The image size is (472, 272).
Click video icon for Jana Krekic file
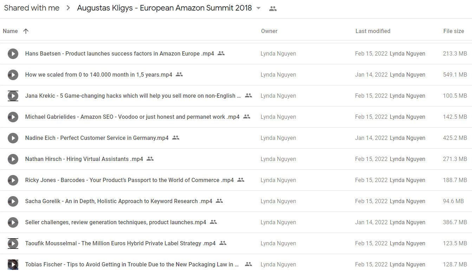pos(13,96)
